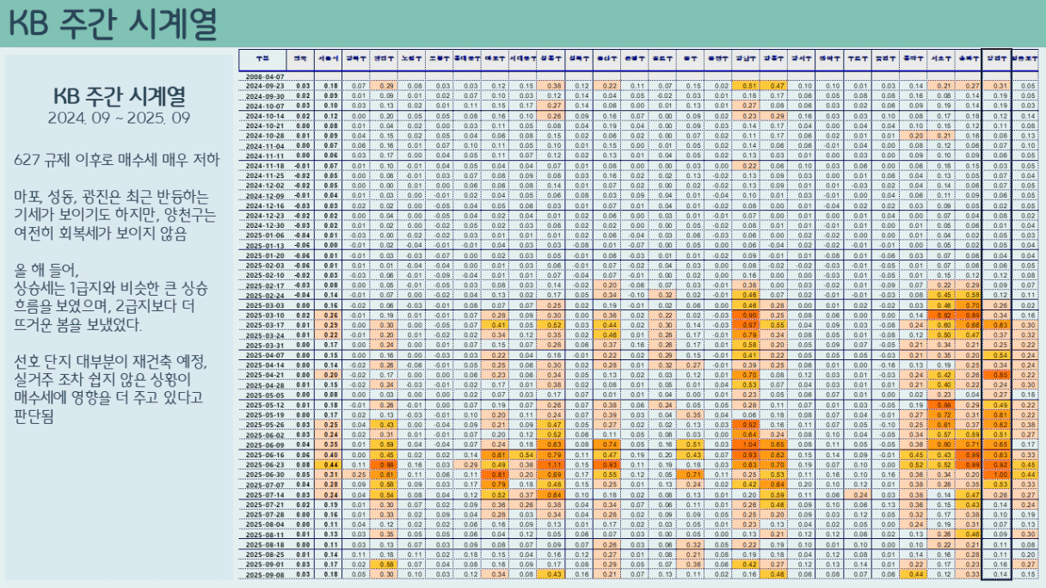
Task: Select the 2025-05-05 row date
Action: click(265, 395)
